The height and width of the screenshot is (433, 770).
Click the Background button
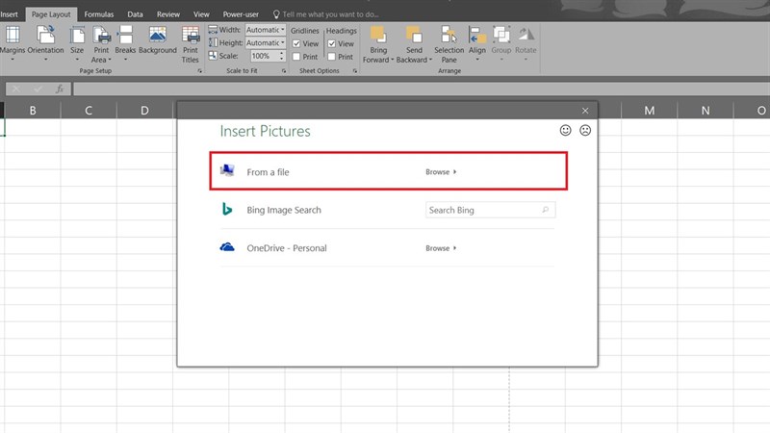(x=158, y=40)
